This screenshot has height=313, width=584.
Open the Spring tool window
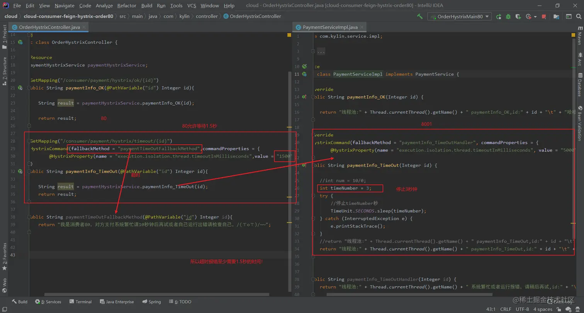click(x=151, y=302)
